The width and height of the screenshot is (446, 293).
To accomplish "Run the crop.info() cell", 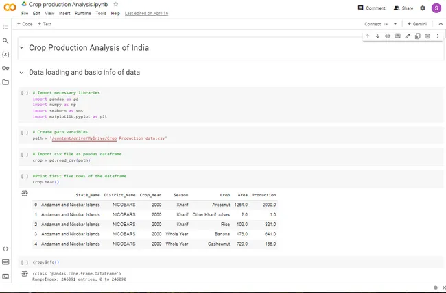I will (x=25, y=262).
